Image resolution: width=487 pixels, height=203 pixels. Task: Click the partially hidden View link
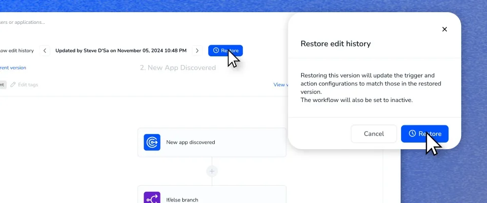[x=281, y=84]
